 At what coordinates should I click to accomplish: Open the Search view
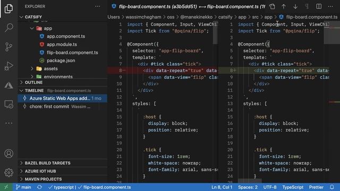[8, 28]
